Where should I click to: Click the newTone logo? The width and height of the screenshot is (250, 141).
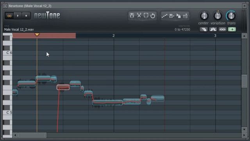(47, 15)
